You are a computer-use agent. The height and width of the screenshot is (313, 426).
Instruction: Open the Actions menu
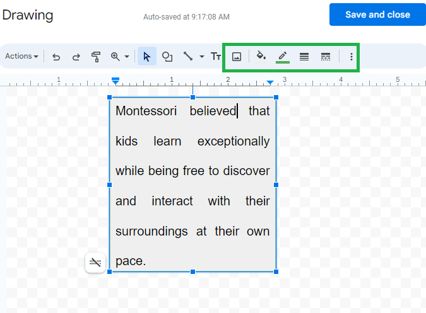coord(21,56)
